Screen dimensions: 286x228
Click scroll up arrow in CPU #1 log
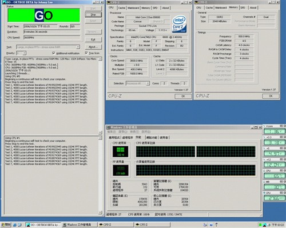pos(100,138)
